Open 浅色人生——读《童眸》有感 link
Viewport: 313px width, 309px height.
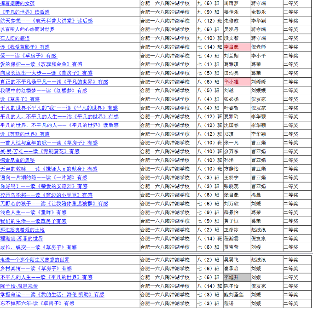tap(33, 212)
